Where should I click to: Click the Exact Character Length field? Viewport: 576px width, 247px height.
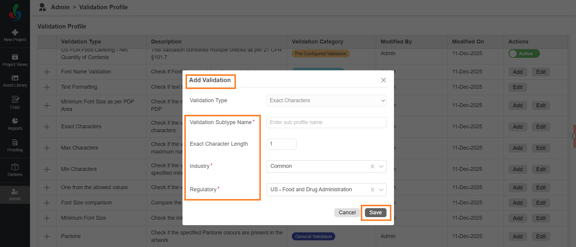(x=281, y=144)
